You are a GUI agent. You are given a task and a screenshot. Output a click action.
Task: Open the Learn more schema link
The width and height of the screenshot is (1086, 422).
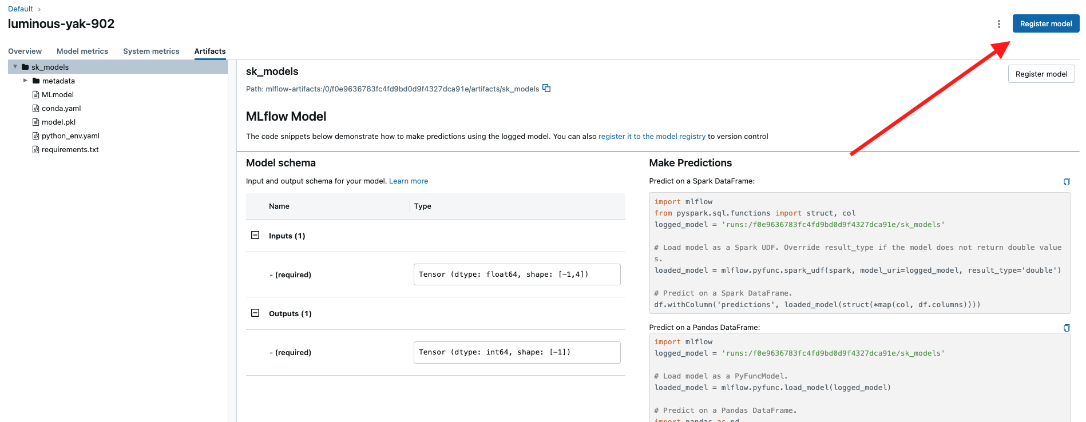(x=408, y=181)
